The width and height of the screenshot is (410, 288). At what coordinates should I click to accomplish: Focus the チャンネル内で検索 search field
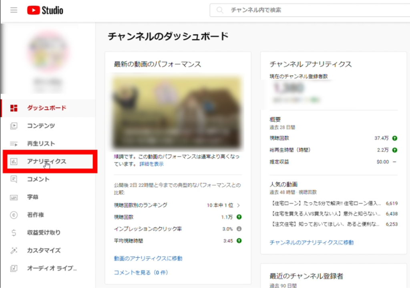(310, 10)
